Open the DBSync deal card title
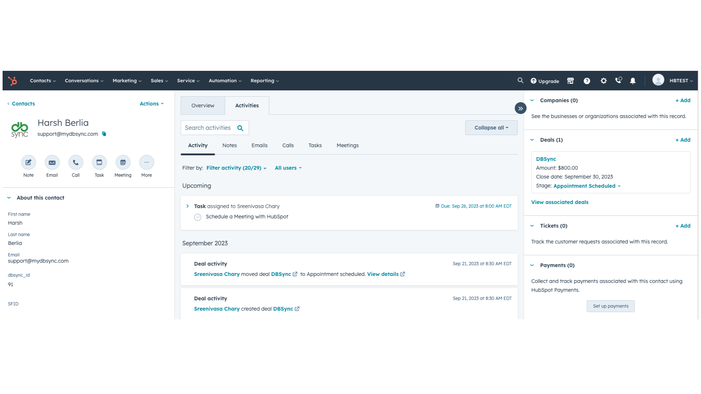This screenshot has width=701, height=394. [x=546, y=159]
